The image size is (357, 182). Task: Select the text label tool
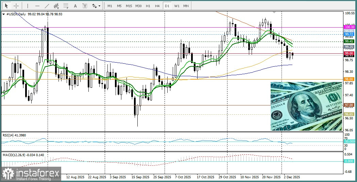click(85, 6)
